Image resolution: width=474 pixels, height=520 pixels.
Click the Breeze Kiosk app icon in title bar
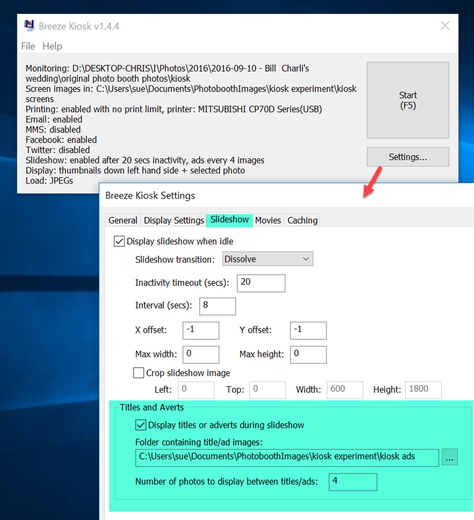[x=29, y=26]
